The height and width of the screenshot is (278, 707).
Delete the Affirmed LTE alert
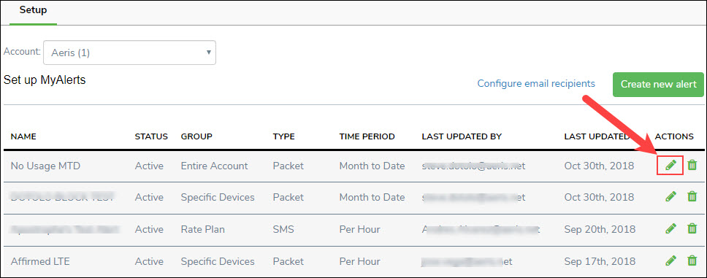tap(692, 260)
